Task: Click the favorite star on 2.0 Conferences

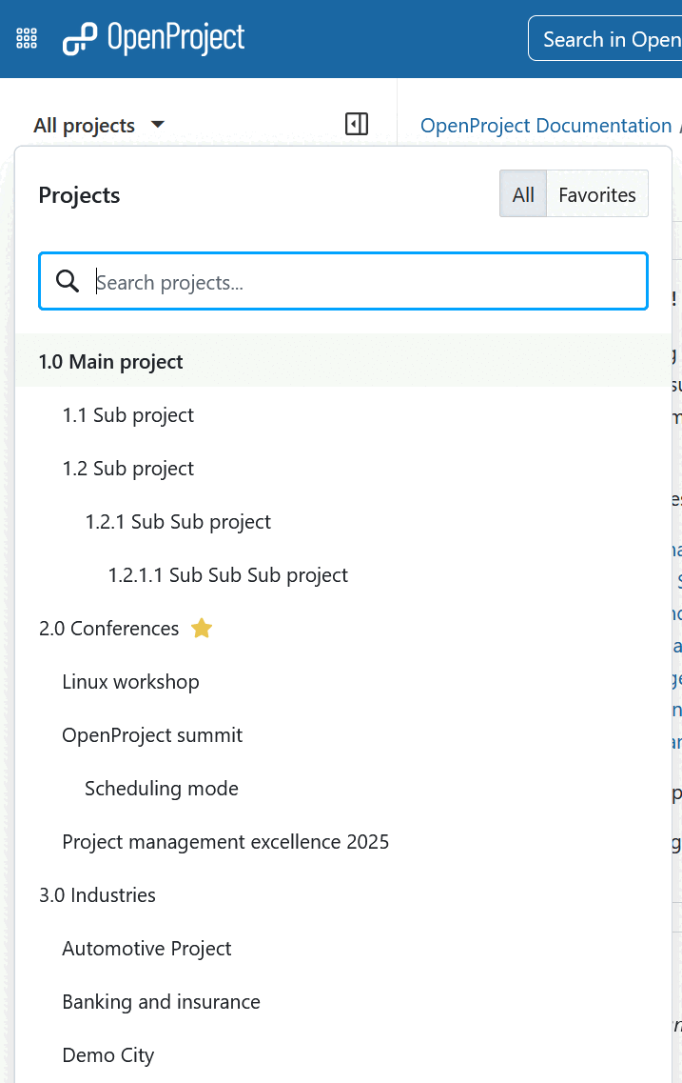Action: click(201, 627)
